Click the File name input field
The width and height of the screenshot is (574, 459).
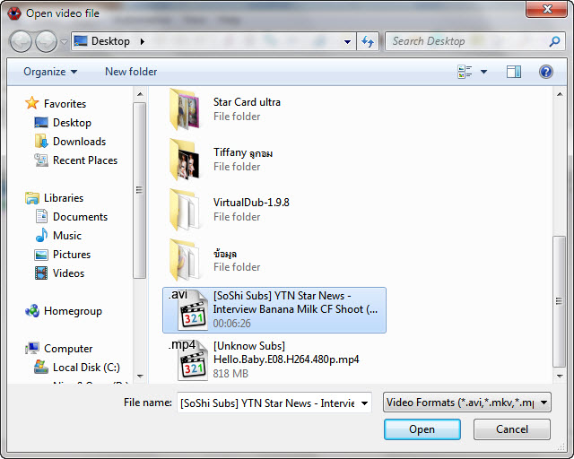click(268, 403)
